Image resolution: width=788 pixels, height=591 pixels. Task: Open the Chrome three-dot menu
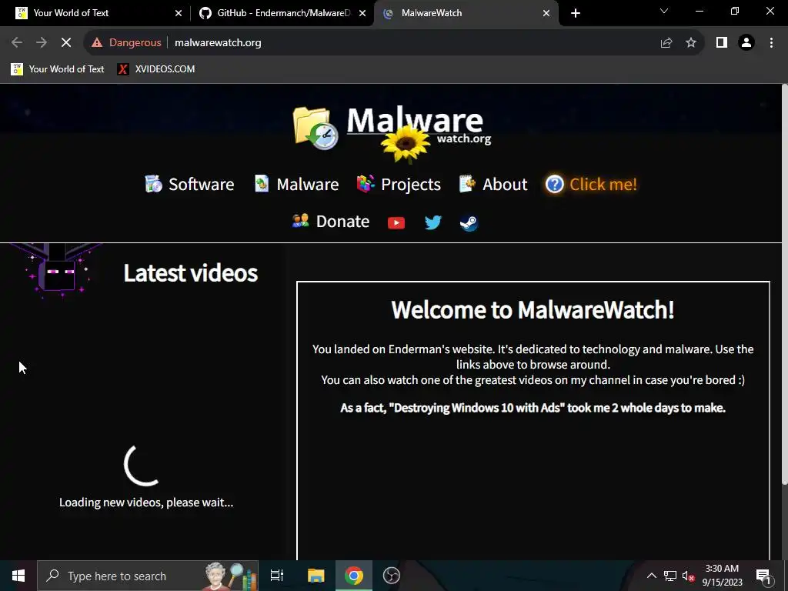tap(771, 43)
